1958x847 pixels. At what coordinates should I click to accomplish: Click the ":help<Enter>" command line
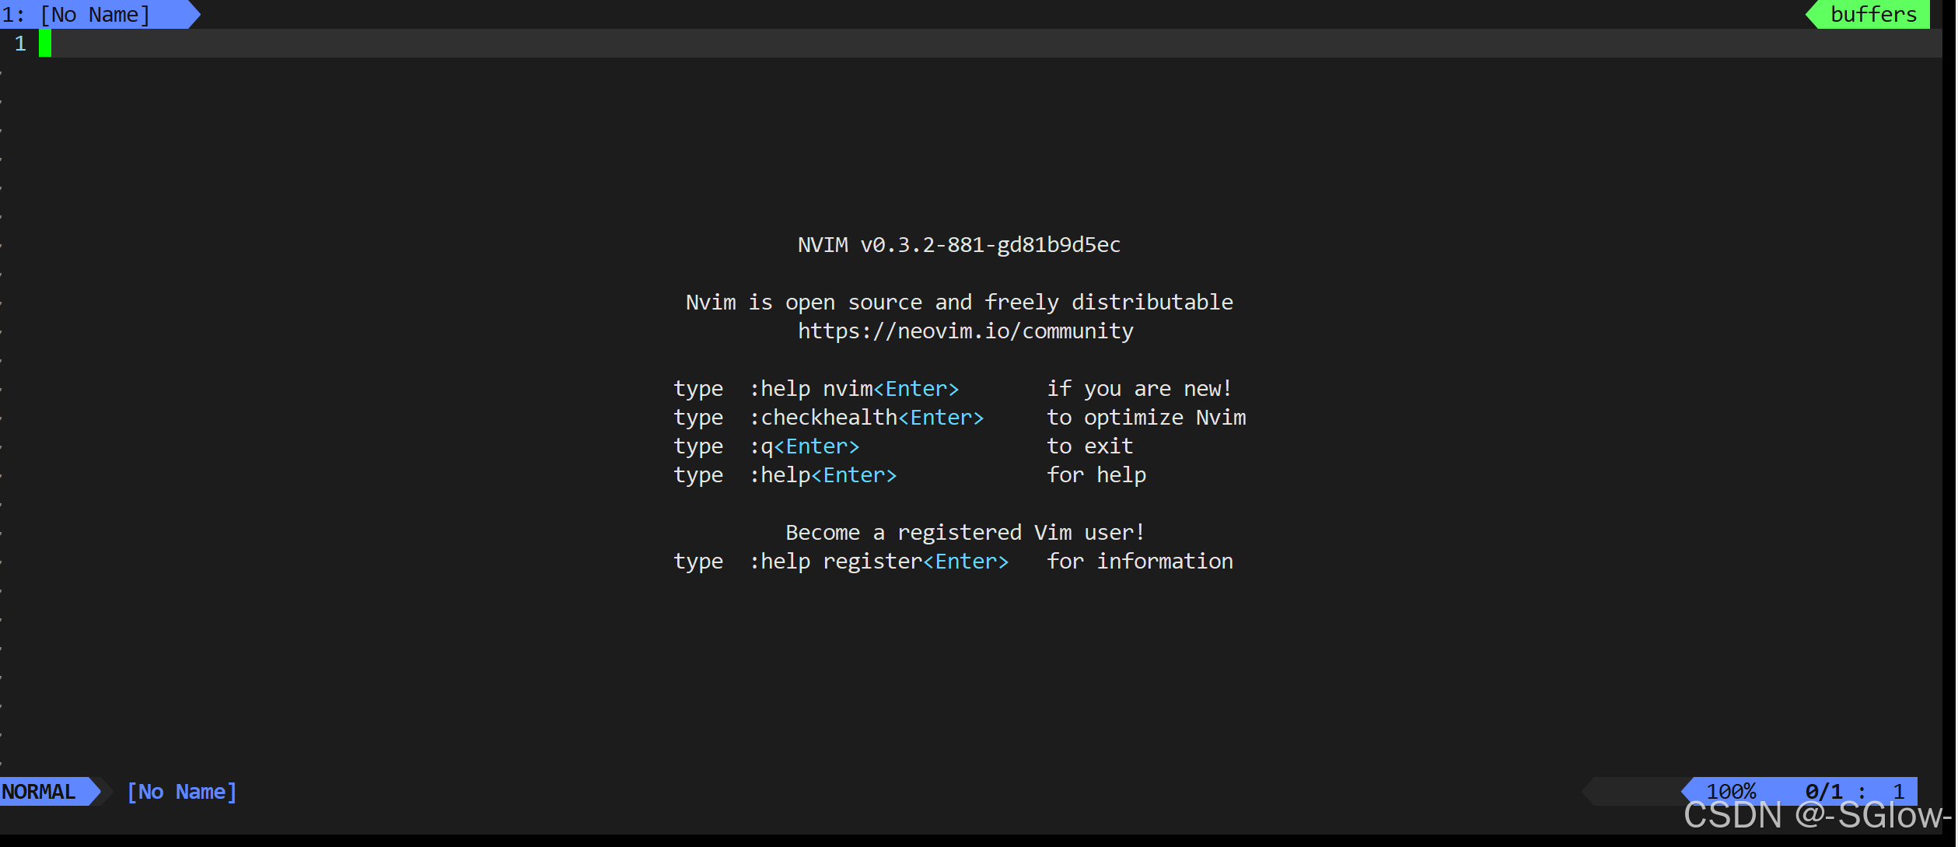pyautogui.click(x=822, y=475)
